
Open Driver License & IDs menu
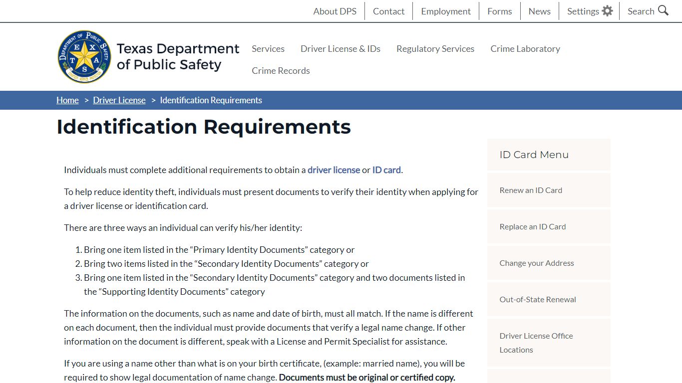341,48
